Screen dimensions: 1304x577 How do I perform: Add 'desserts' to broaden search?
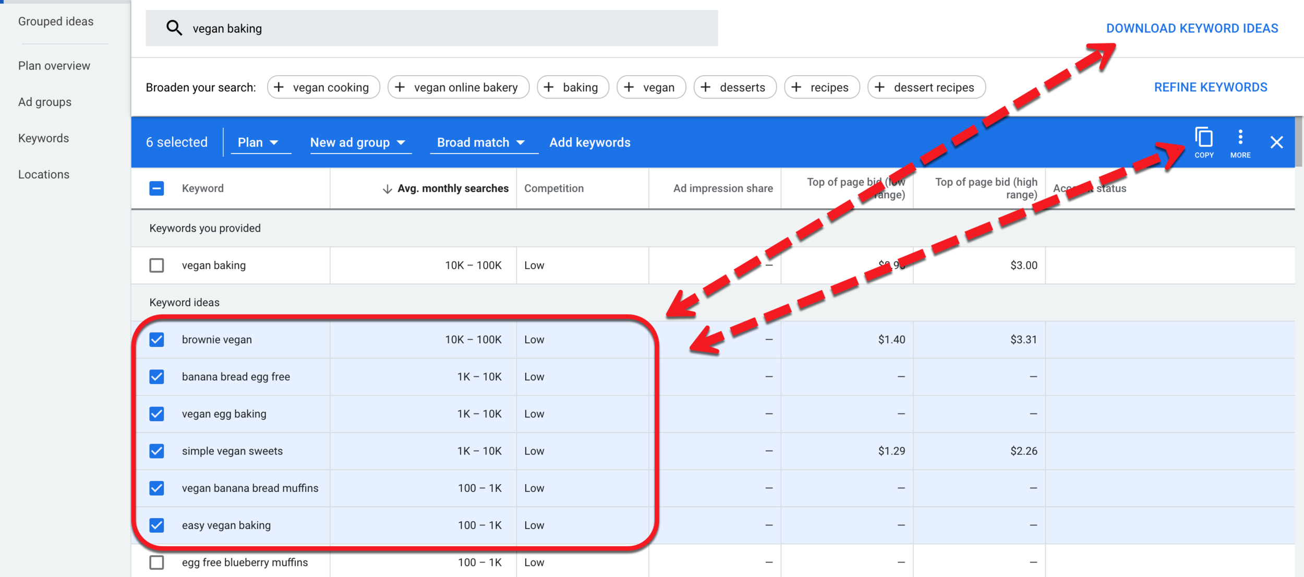[734, 87]
